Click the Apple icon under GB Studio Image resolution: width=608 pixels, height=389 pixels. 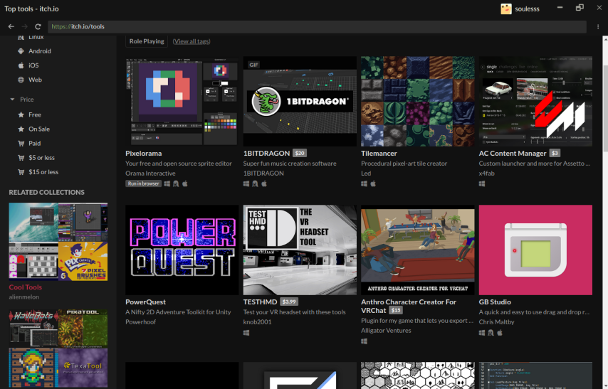tap(500, 332)
